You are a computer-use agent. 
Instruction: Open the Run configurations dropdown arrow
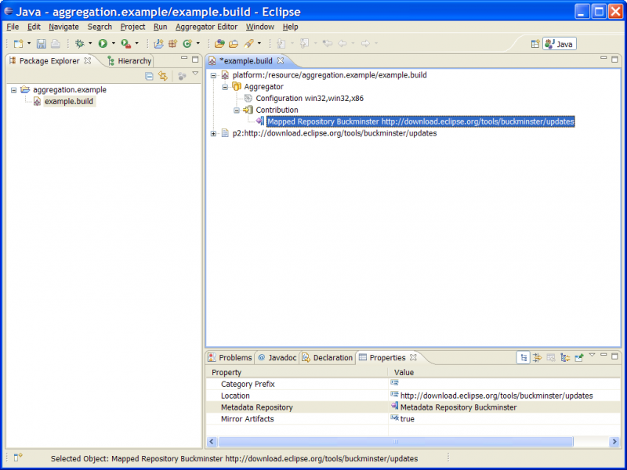coord(113,44)
